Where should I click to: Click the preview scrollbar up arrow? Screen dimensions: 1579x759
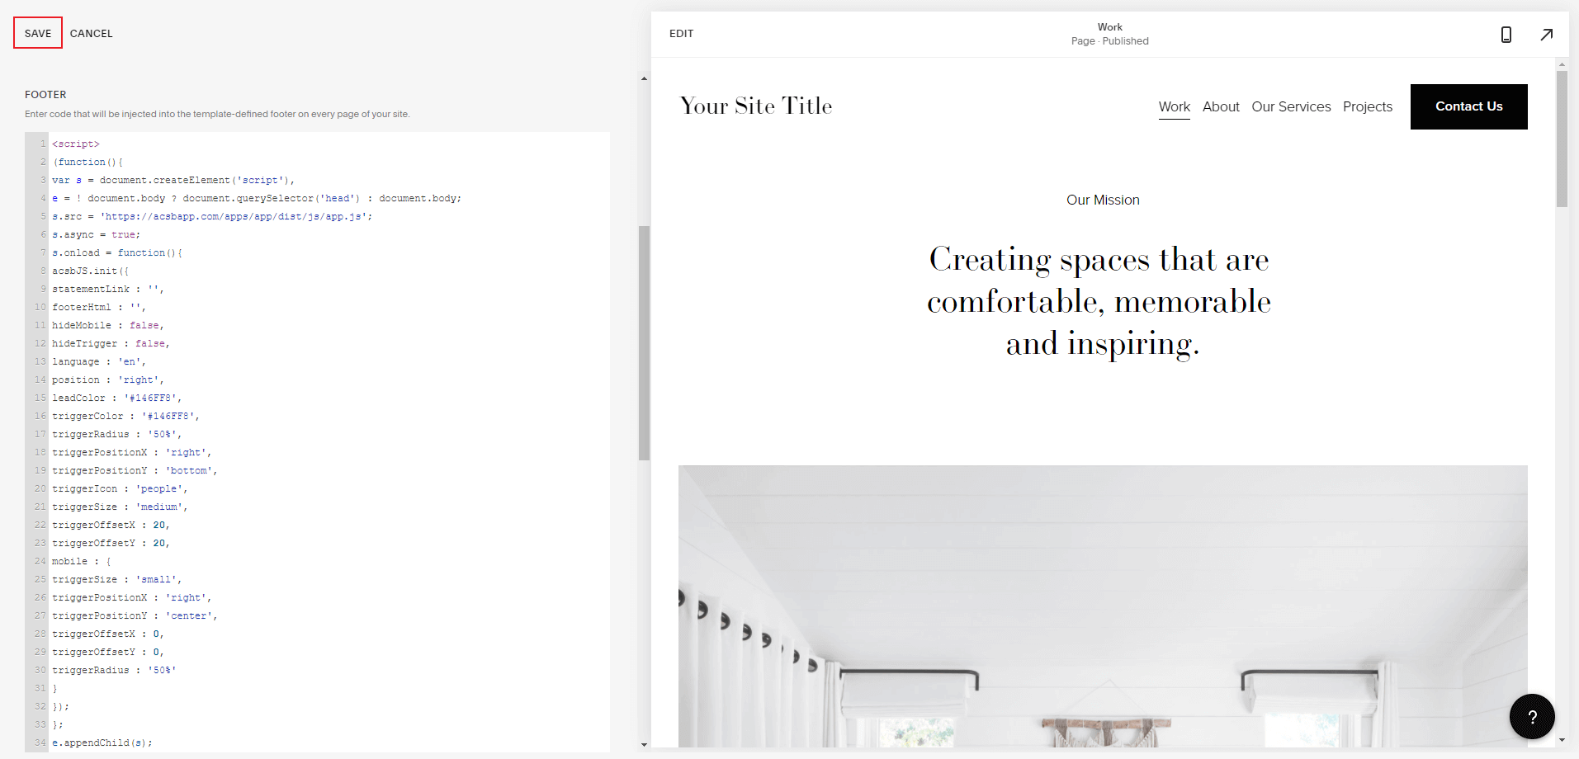click(x=1562, y=64)
